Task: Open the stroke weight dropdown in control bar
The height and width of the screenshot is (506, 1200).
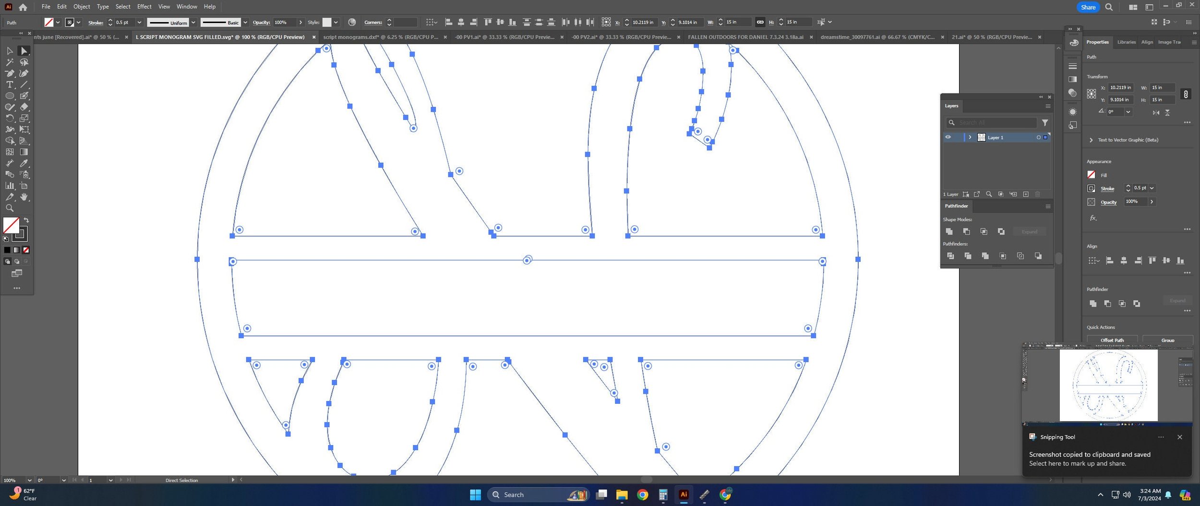Action: point(139,23)
